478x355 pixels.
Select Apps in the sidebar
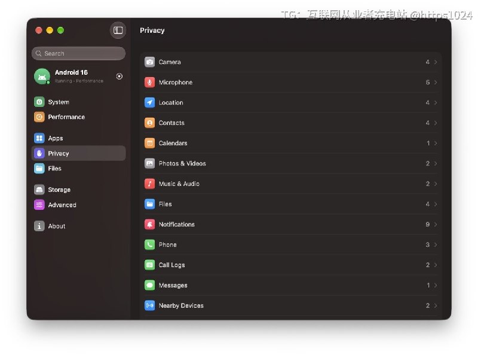click(79, 138)
